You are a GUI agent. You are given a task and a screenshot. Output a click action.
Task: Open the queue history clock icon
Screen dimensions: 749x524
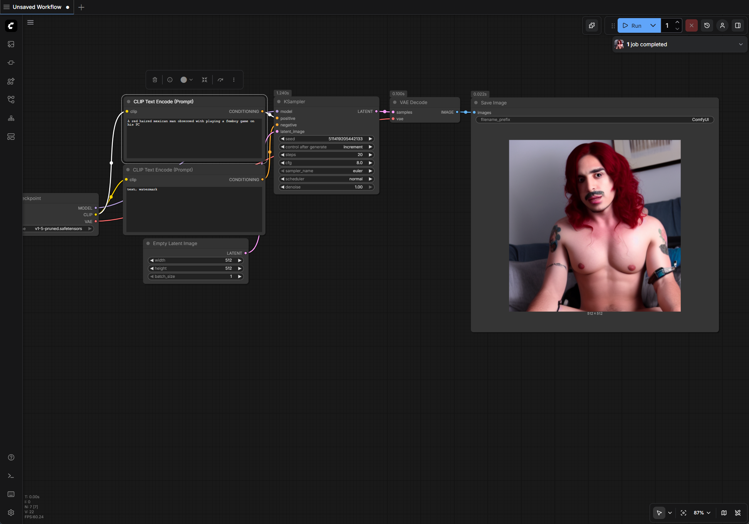click(707, 25)
